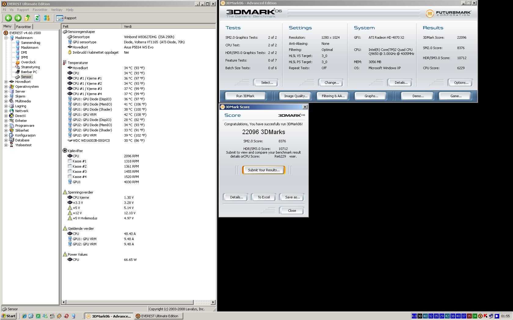Click the Image Quality... button
This screenshot has height=320, width=513.
(x=296, y=96)
